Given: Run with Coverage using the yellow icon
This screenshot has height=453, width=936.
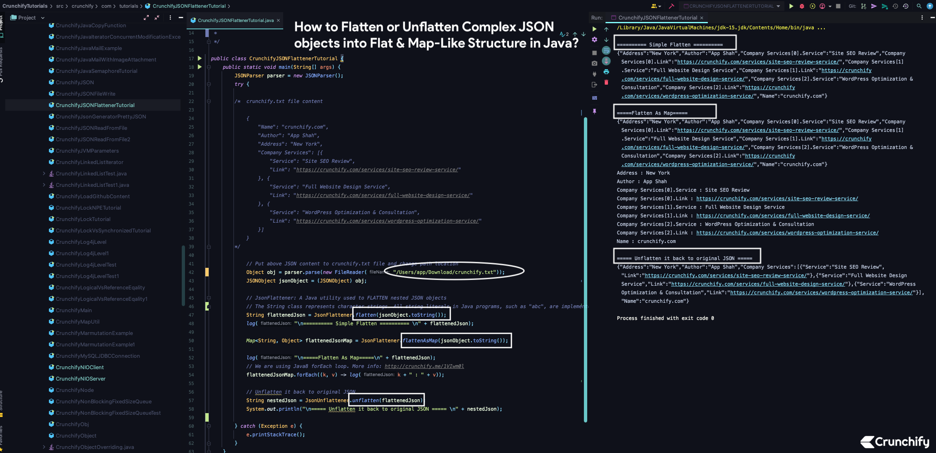Looking at the screenshot, I should [812, 6].
